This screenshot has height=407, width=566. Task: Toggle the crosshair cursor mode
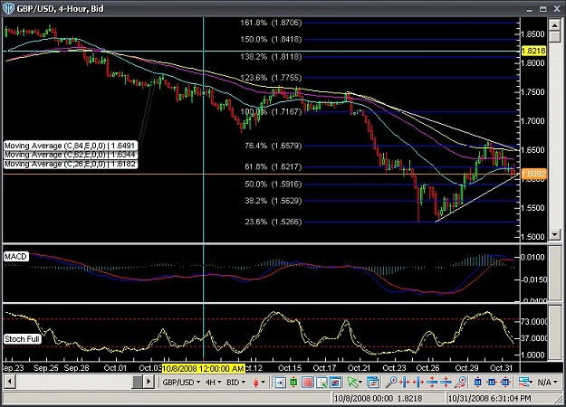[321, 382]
